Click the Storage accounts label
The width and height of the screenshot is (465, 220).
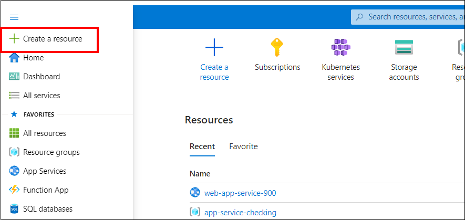[x=404, y=72]
